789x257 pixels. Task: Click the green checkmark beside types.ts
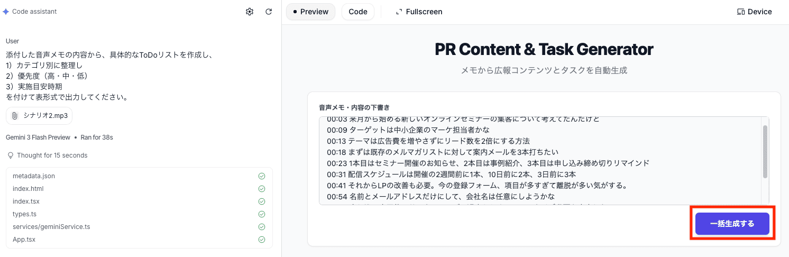tap(262, 214)
